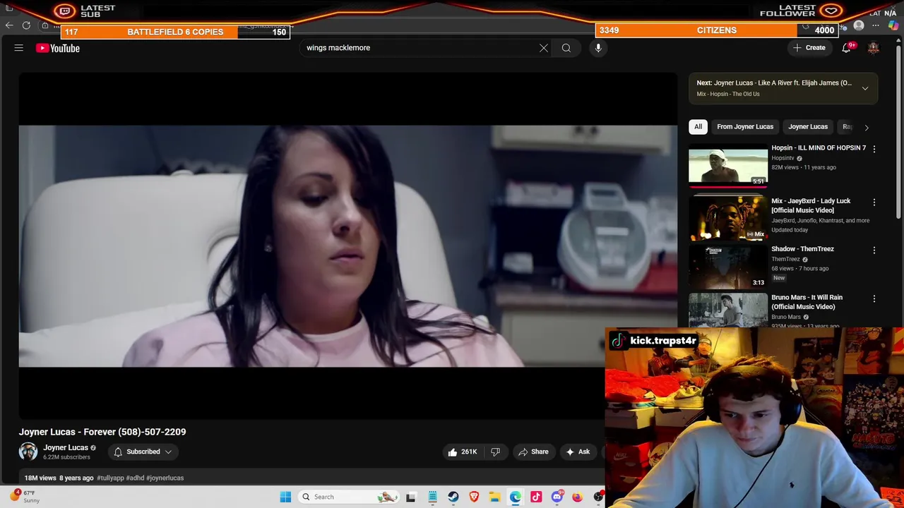Open the browser profile icon
This screenshot has height=508, width=904.
859,25
